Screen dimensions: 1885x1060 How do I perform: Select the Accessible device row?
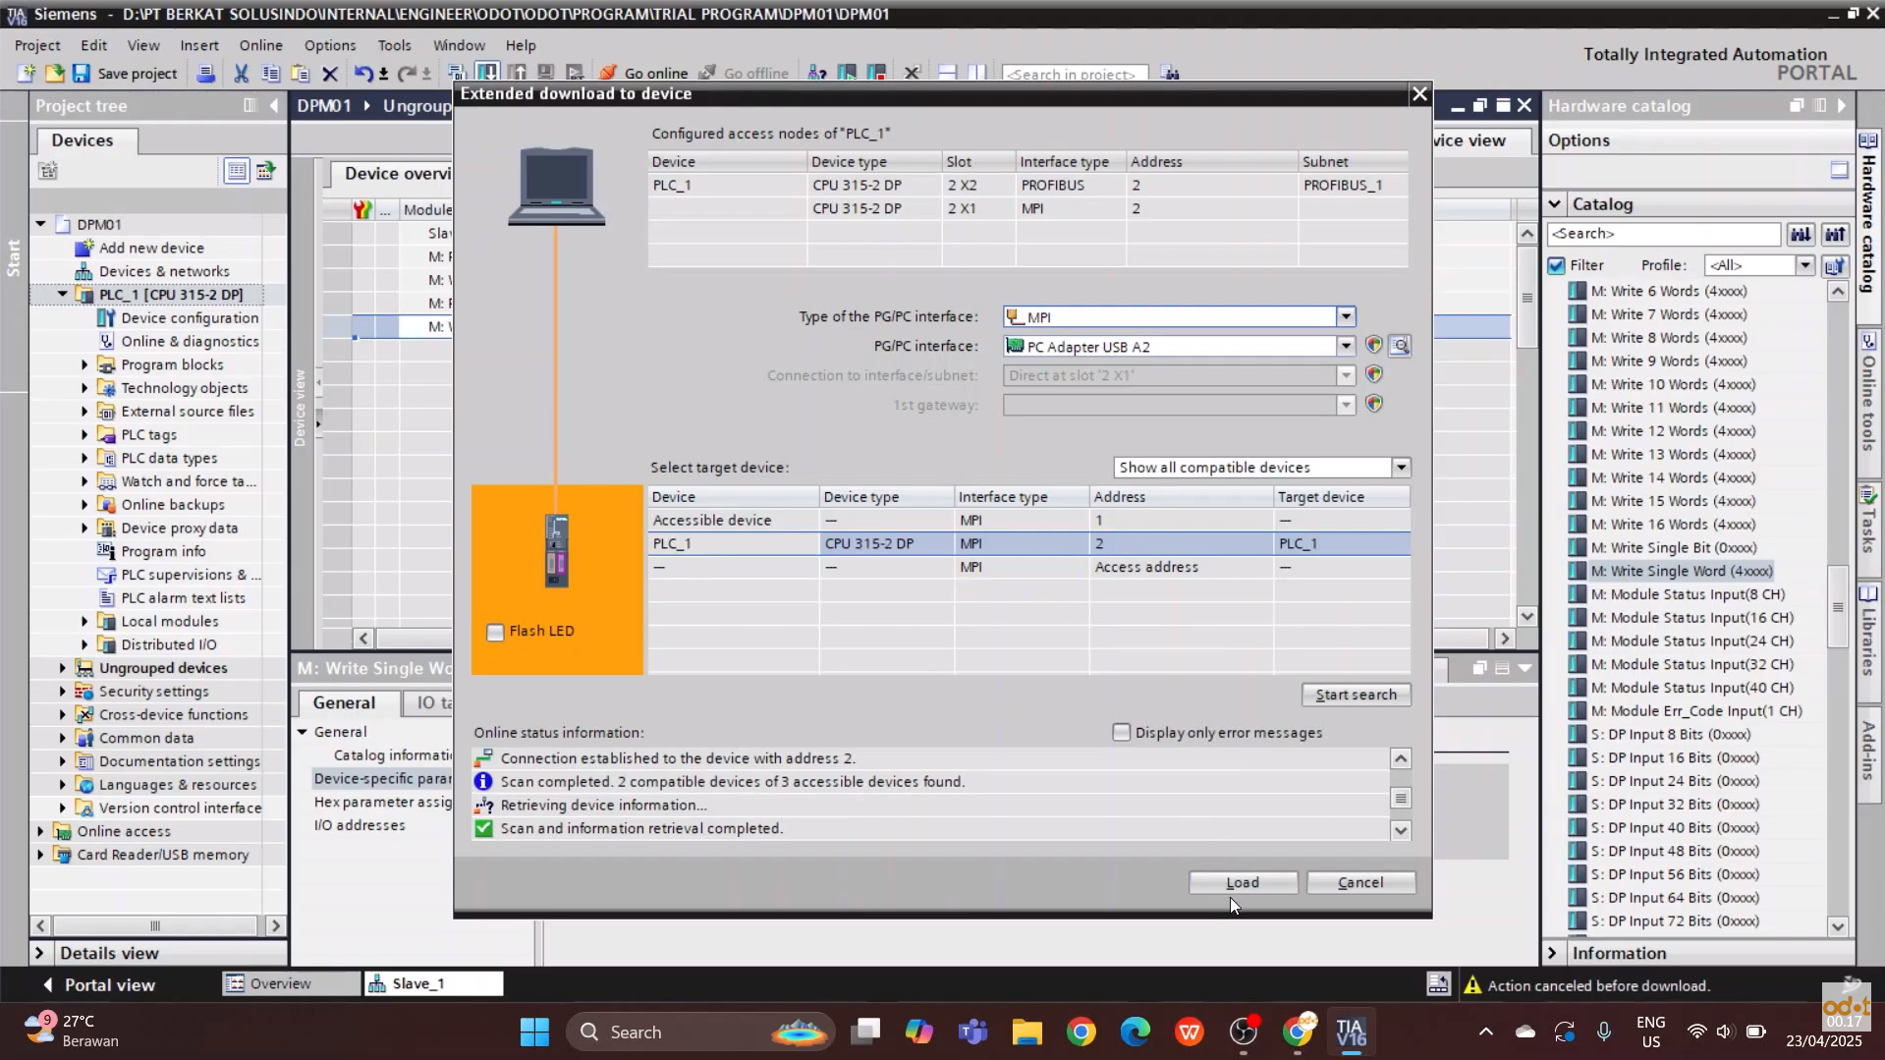click(1028, 520)
